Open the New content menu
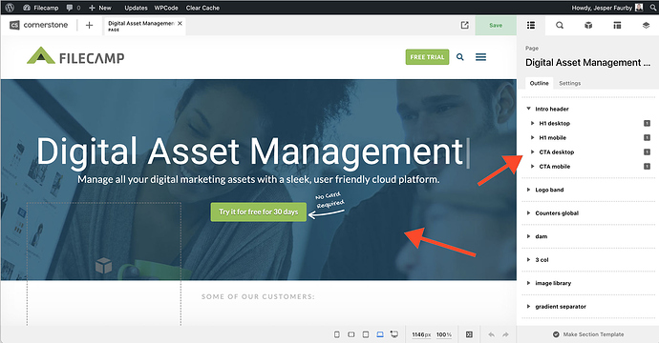 click(x=100, y=8)
